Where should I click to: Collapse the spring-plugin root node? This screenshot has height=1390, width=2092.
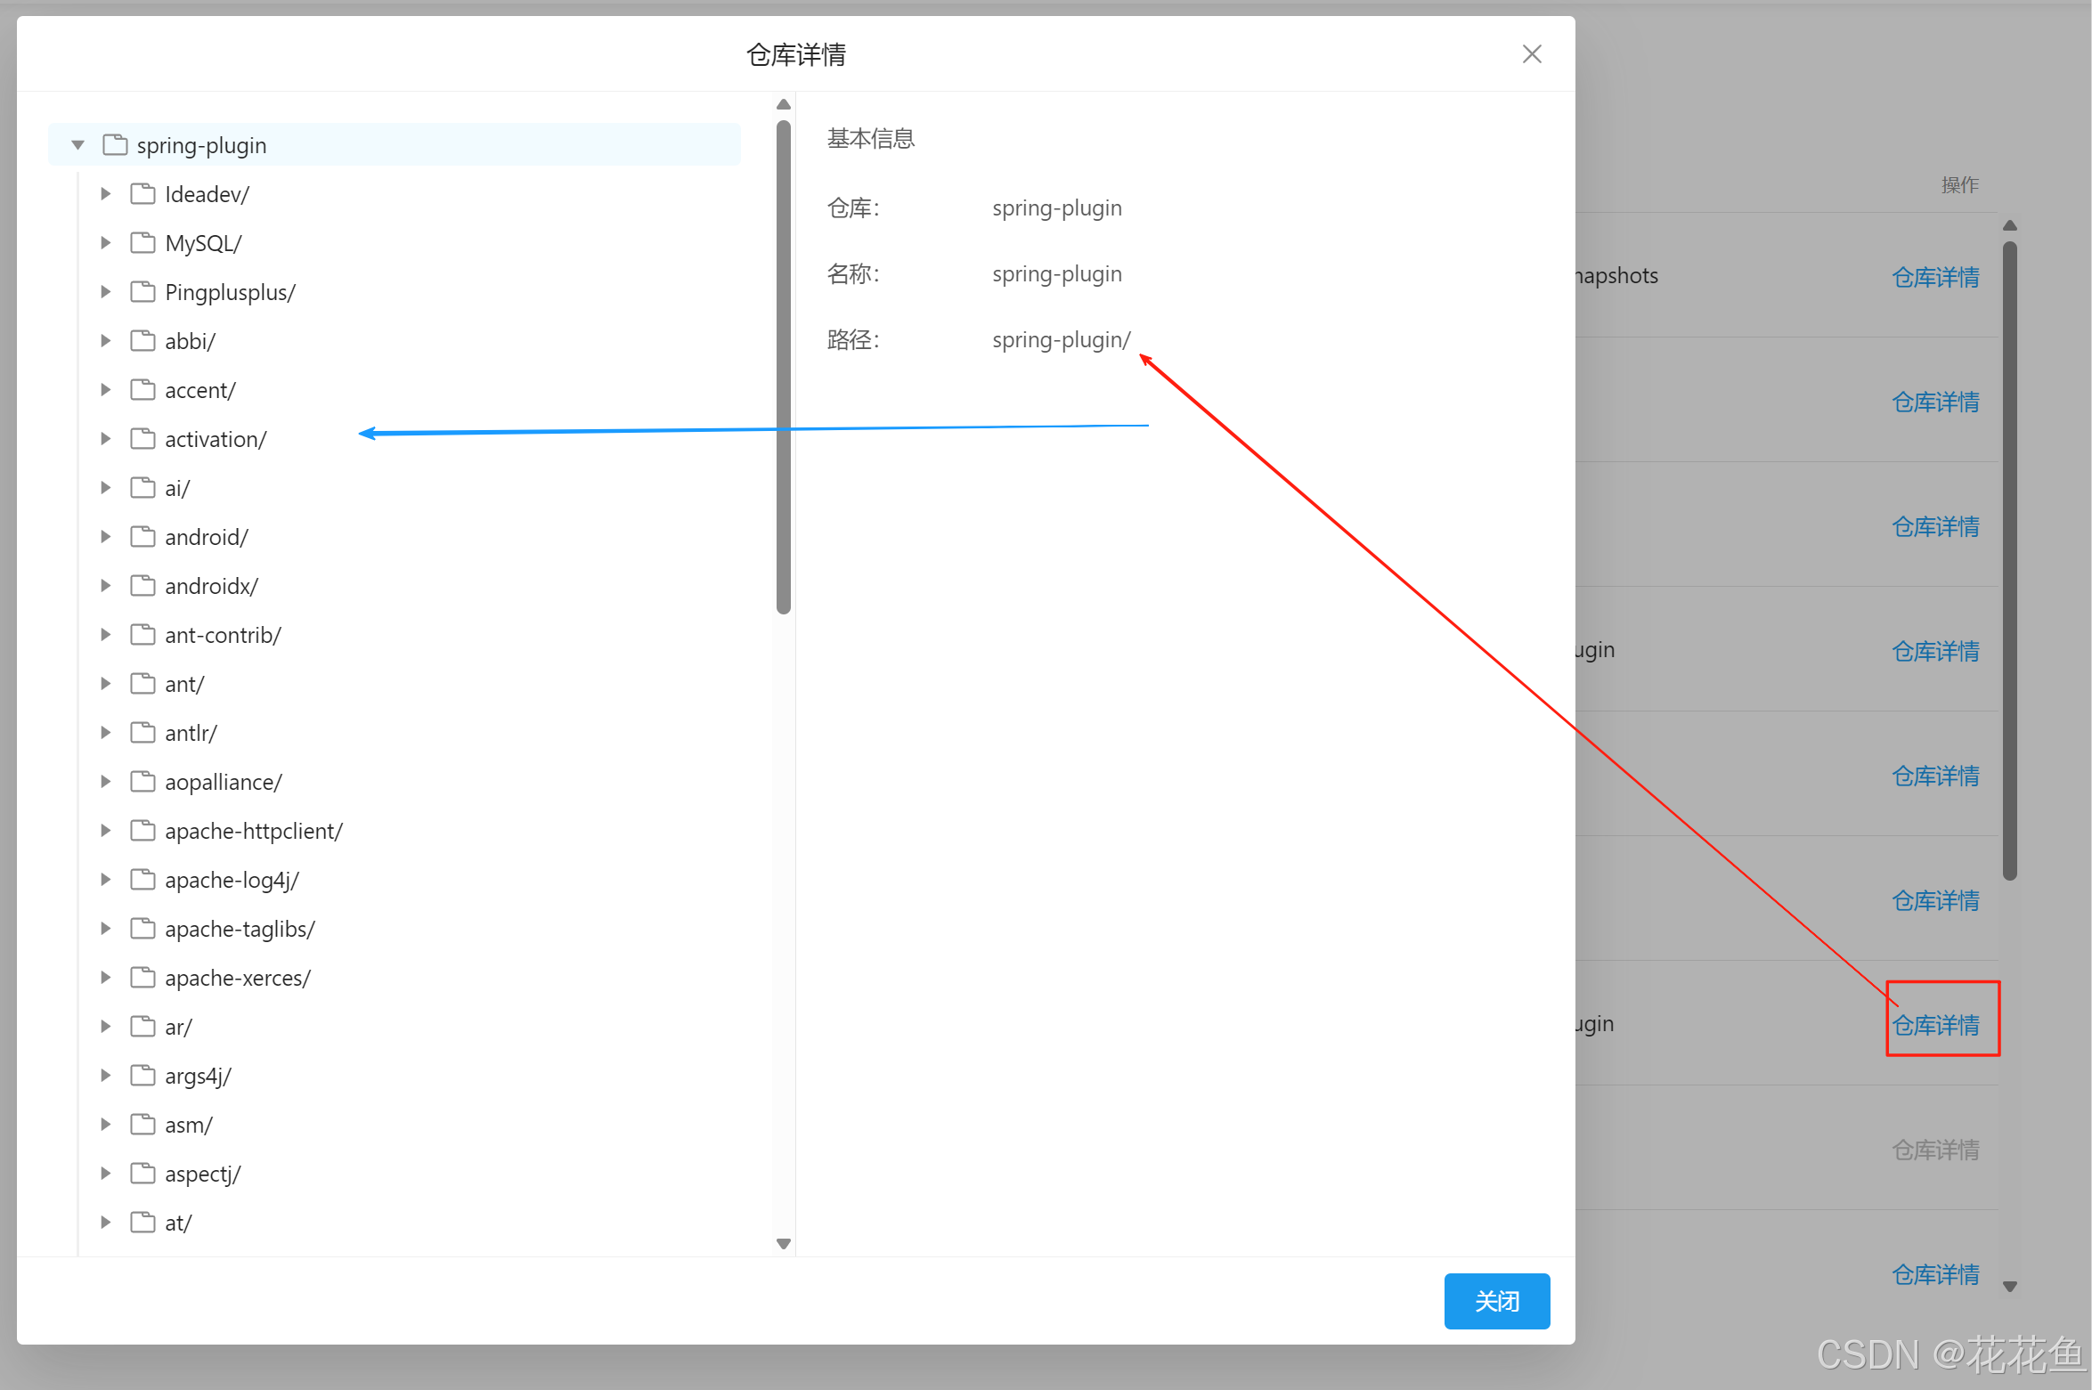(78, 145)
